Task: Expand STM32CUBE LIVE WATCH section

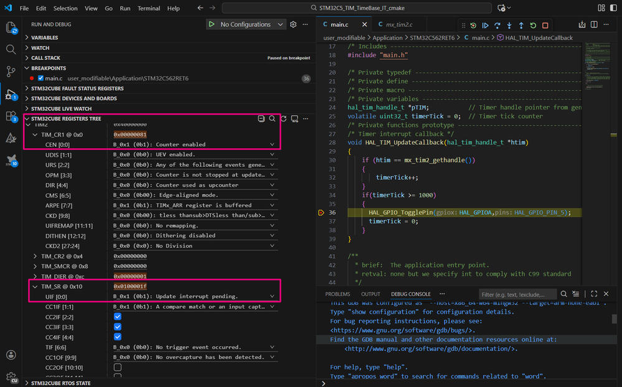Action: (62, 109)
